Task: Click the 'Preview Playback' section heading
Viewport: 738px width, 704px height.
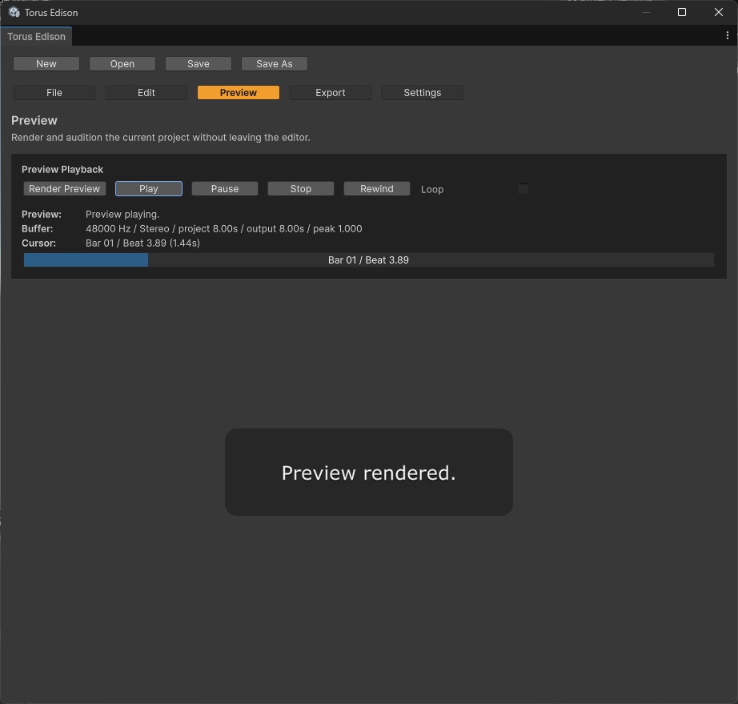Action: [62, 169]
